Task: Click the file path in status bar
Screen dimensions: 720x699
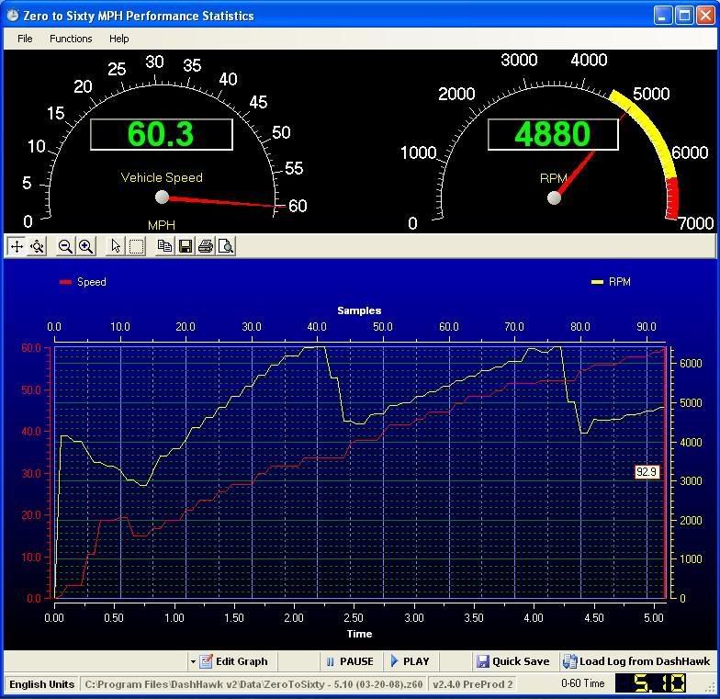Action: (253, 684)
